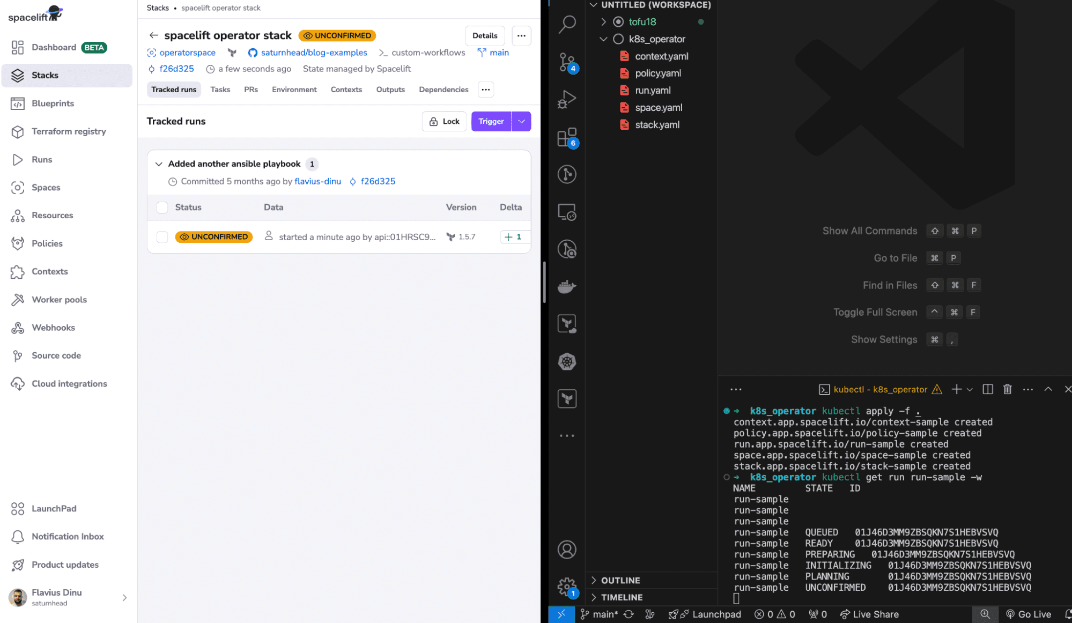
Task: Check the UNCONFIRMED run row checkbox
Action: coord(162,237)
